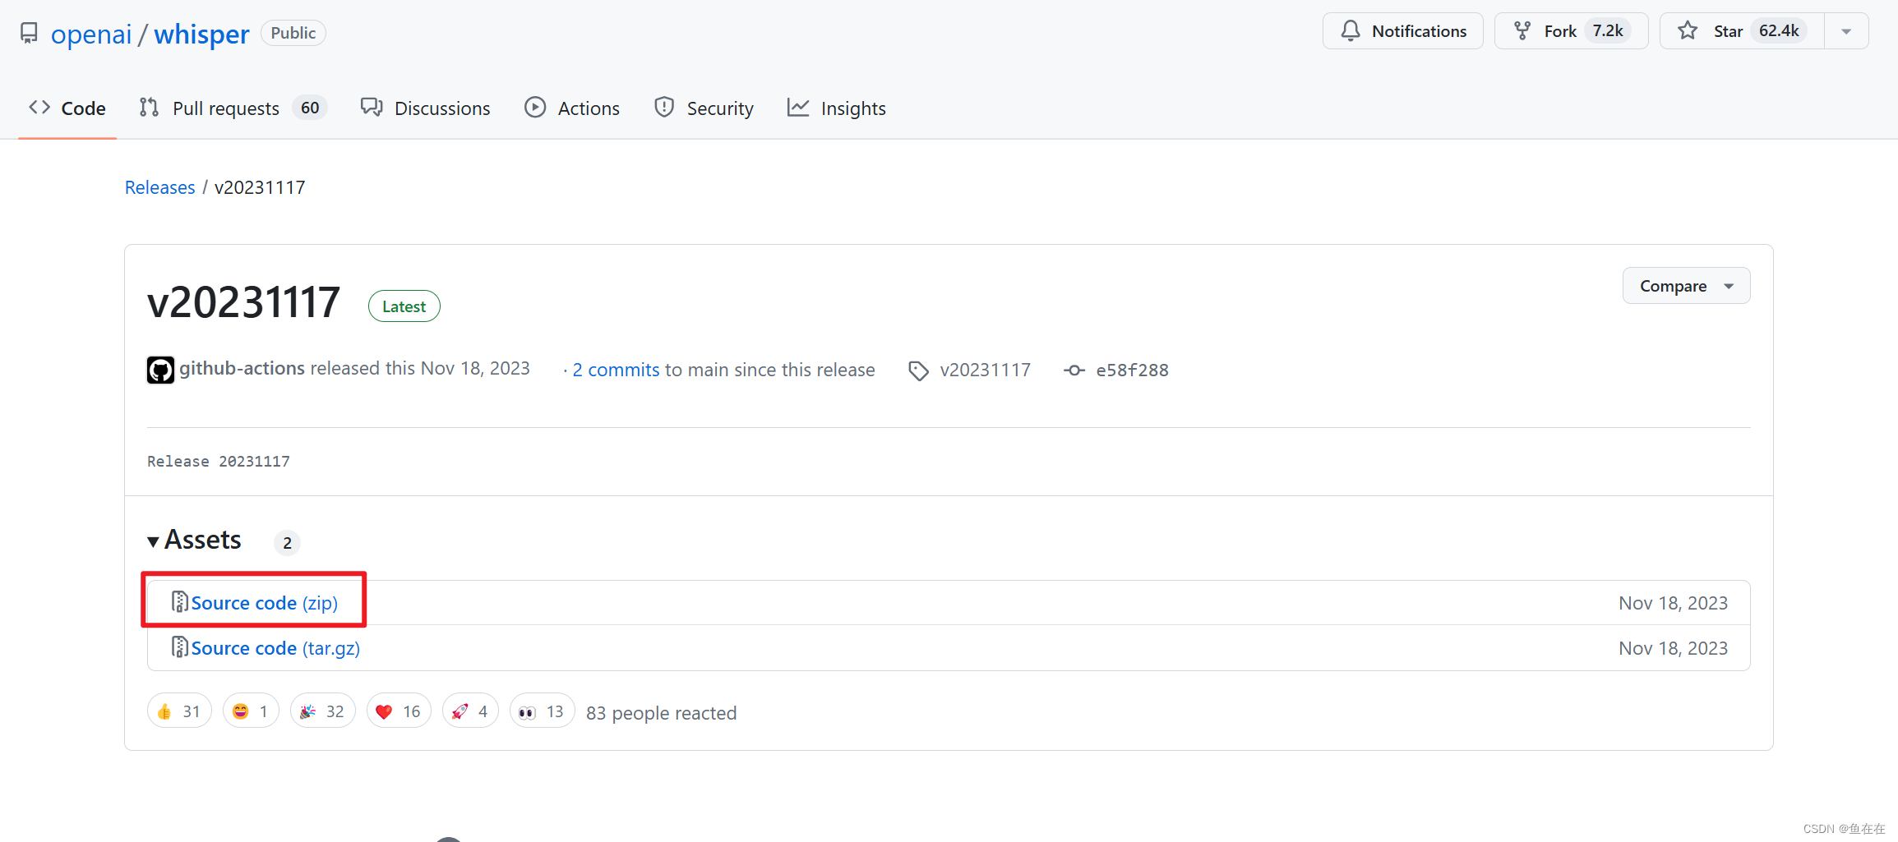This screenshot has height=842, width=1898.
Task: Click the star count 62.4k badge
Action: point(1779,31)
